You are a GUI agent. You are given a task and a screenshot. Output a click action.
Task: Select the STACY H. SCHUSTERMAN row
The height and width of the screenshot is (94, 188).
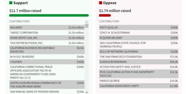[139, 33]
